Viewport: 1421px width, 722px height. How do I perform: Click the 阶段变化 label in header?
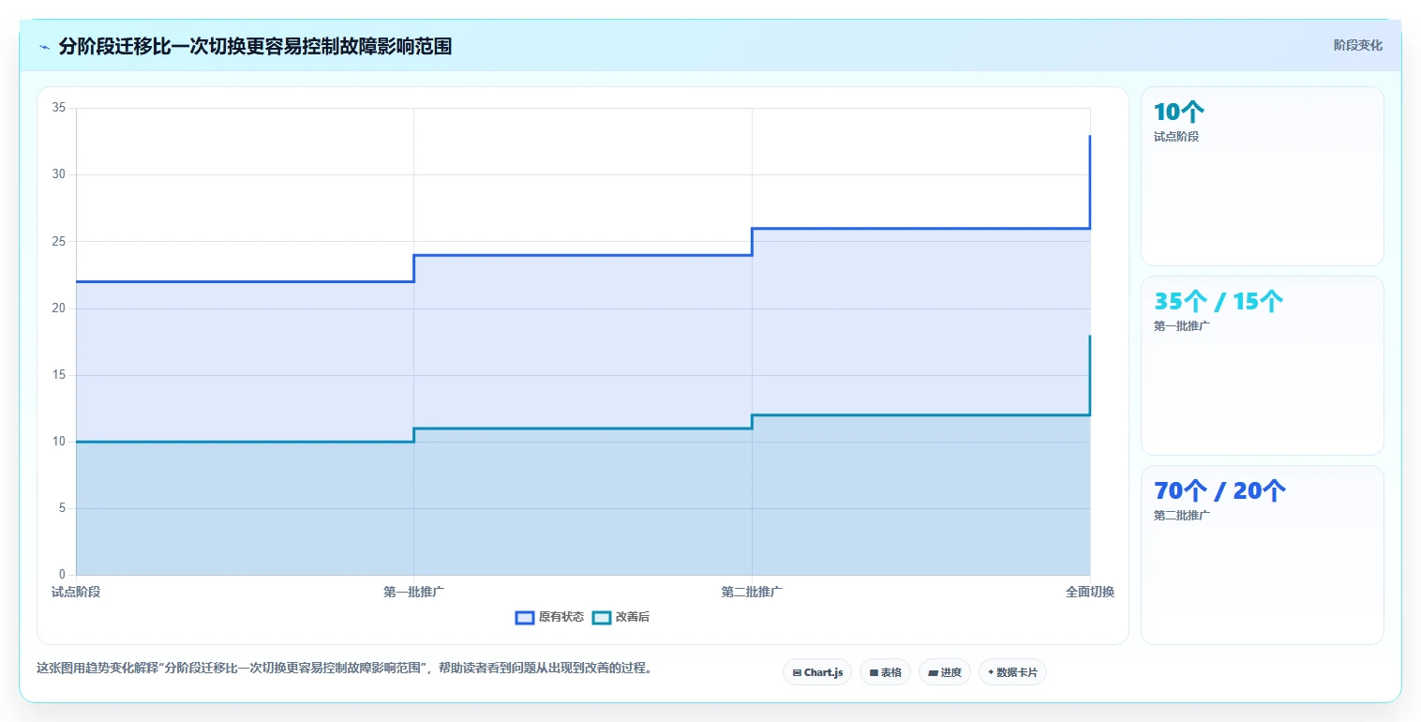click(1357, 45)
